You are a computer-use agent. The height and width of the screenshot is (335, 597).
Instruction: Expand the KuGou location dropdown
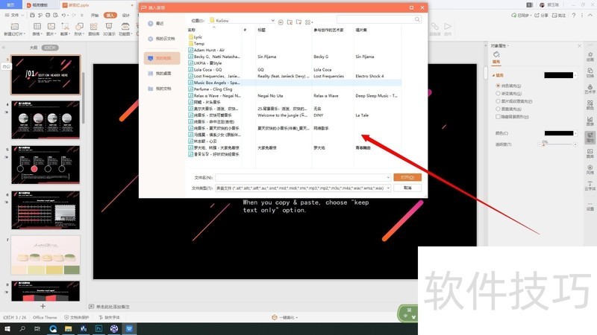(x=272, y=21)
